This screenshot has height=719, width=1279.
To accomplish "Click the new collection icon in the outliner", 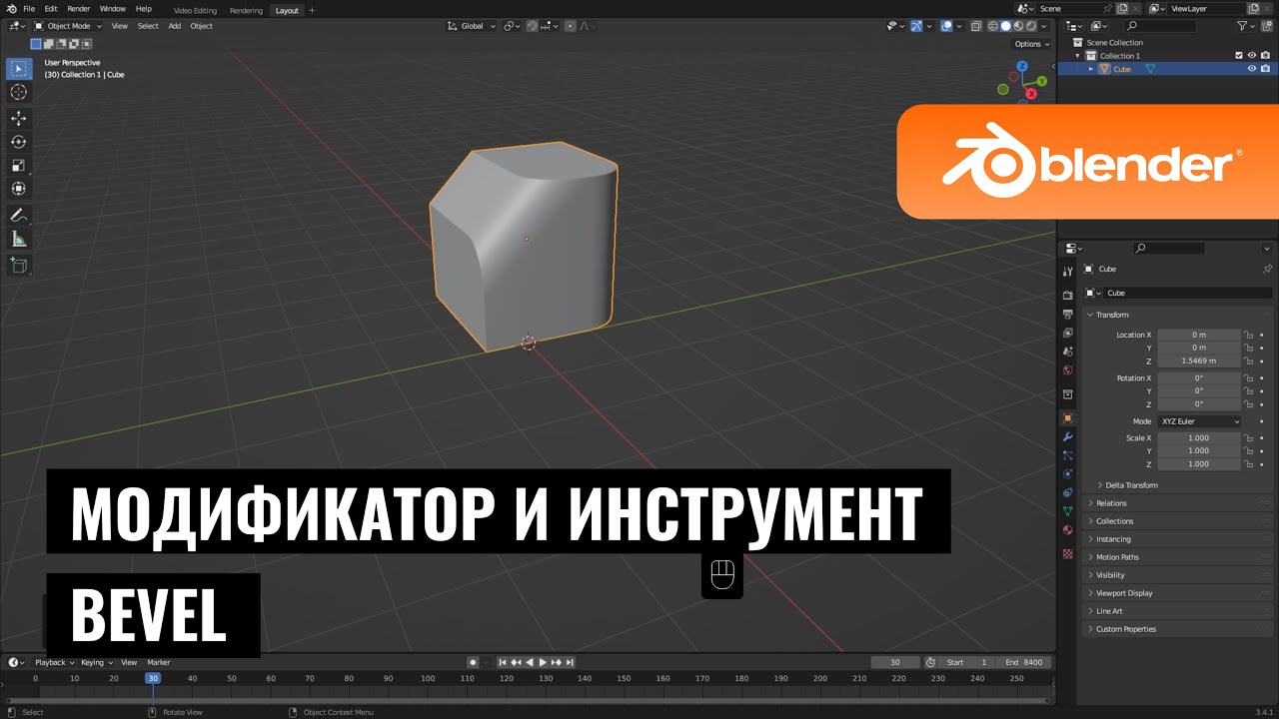I will point(1266,26).
